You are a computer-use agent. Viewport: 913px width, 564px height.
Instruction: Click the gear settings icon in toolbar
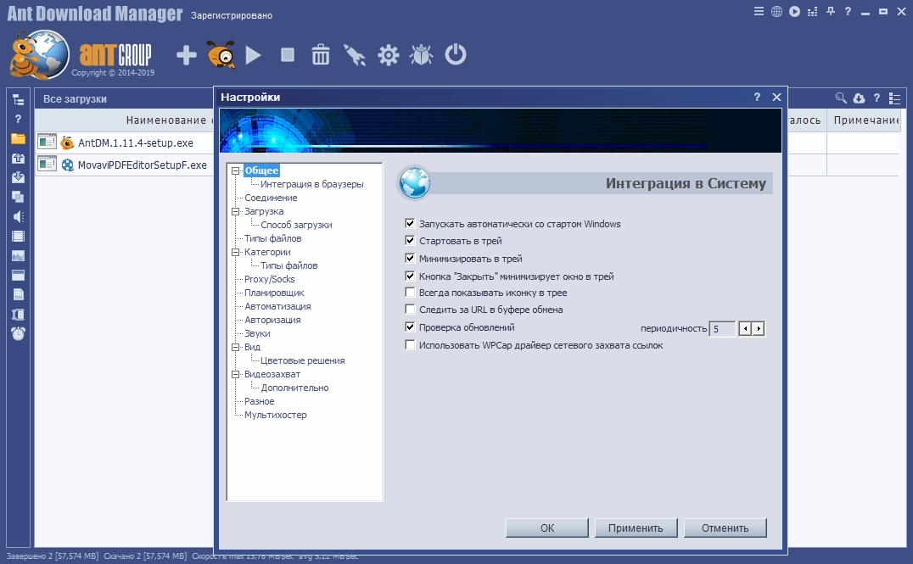click(389, 56)
